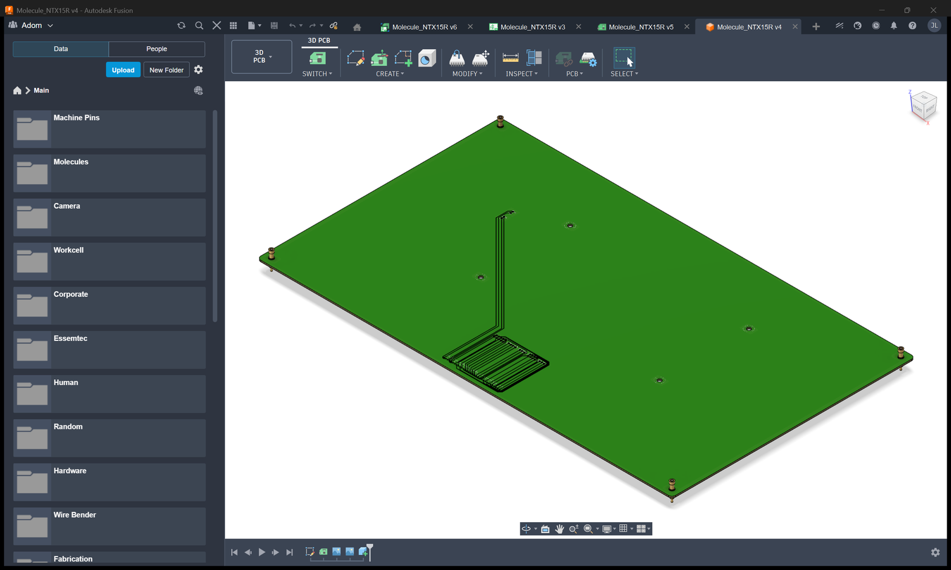Select the window Select tool icon
951x570 pixels.
click(623, 58)
